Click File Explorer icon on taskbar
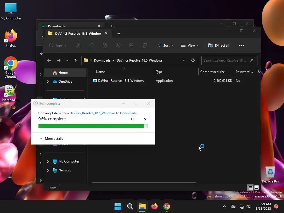Image resolution: width=284 pixels, height=213 pixels. coord(142,206)
